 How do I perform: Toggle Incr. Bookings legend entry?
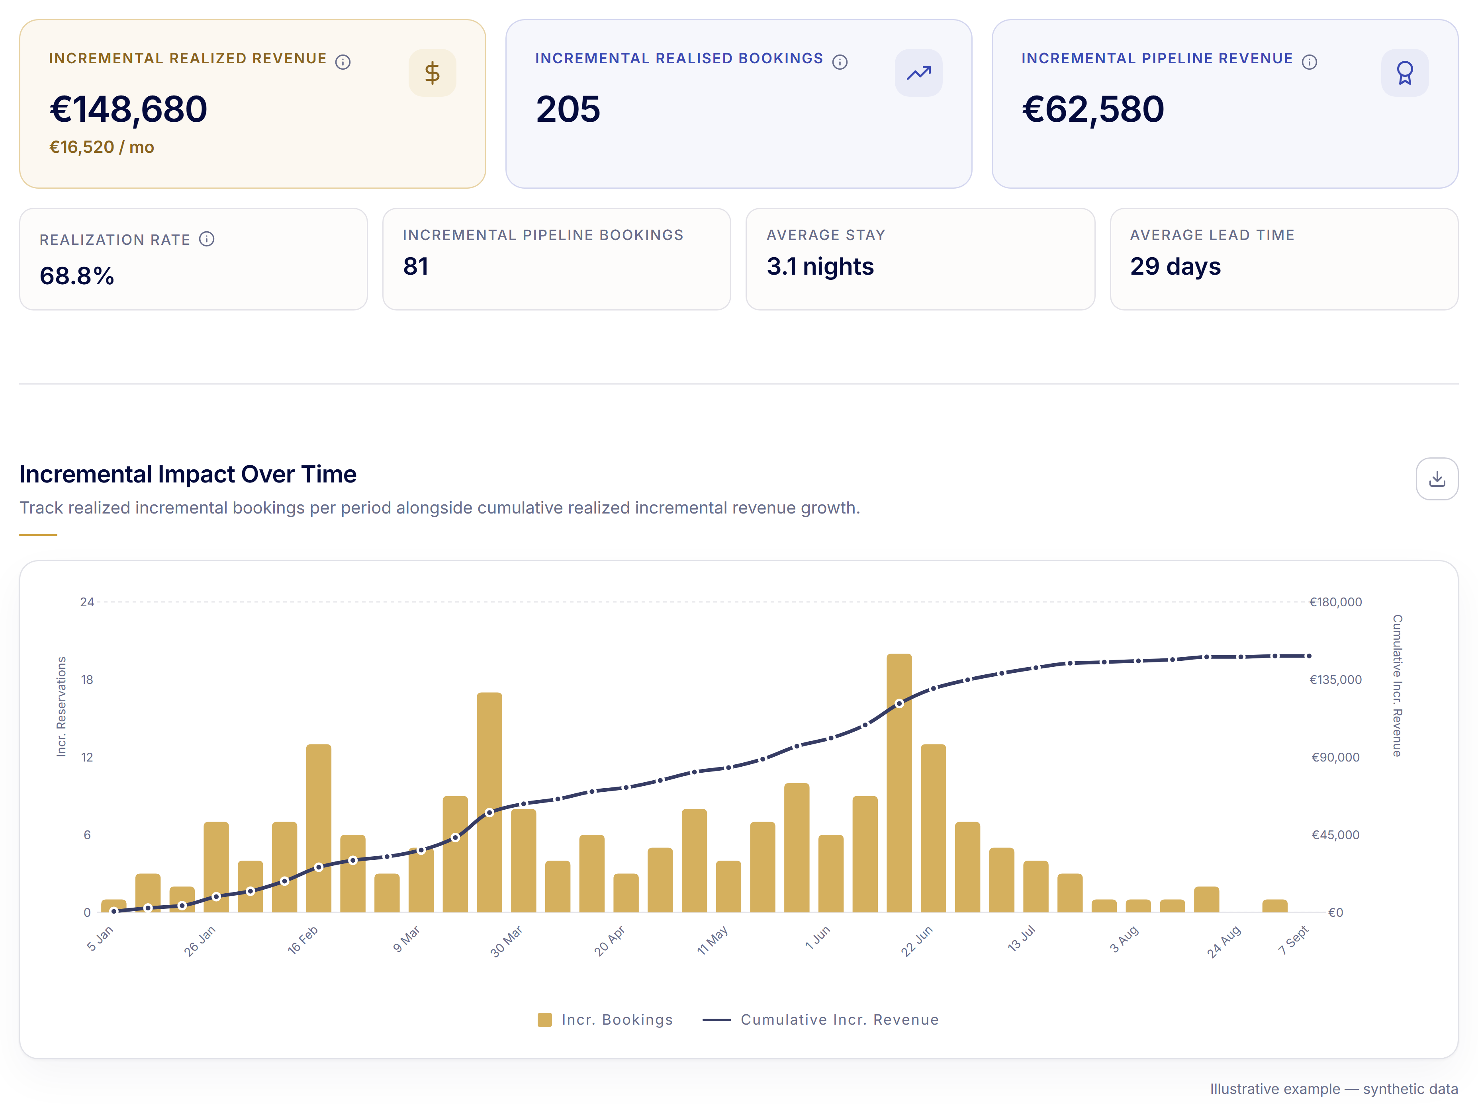click(605, 1019)
